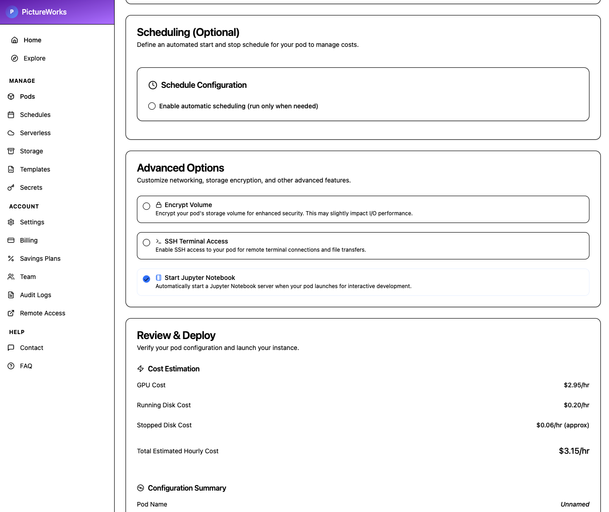Select the Secrets key icon
Screen dimensions: 609x512
click(x=11, y=188)
